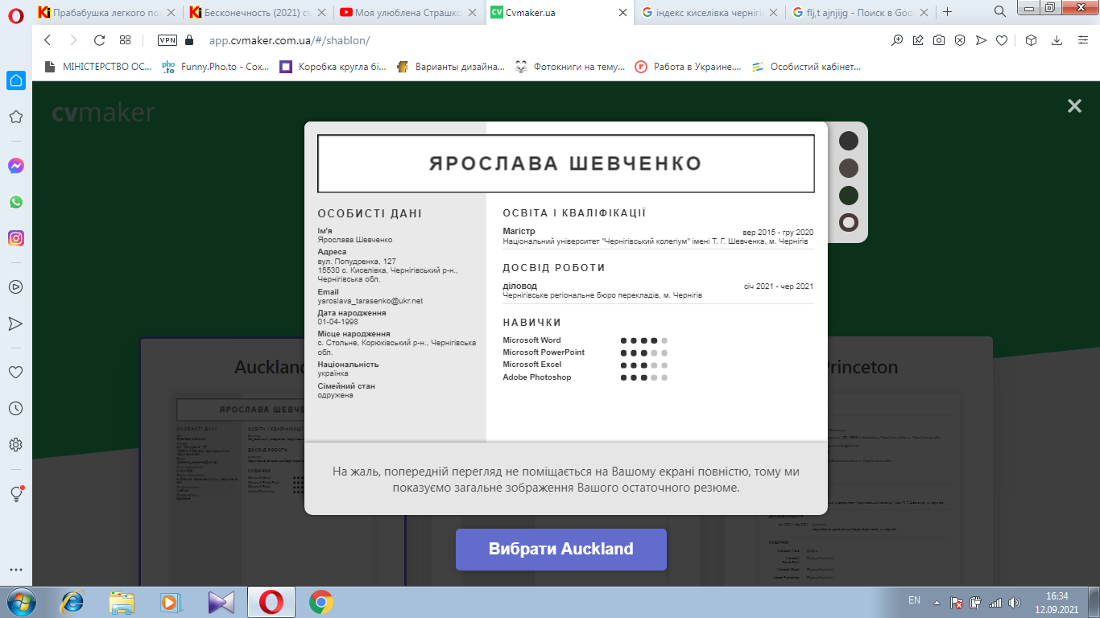1100x618 pixels.
Task: Click the downloads icon in address bar
Action: click(1057, 40)
